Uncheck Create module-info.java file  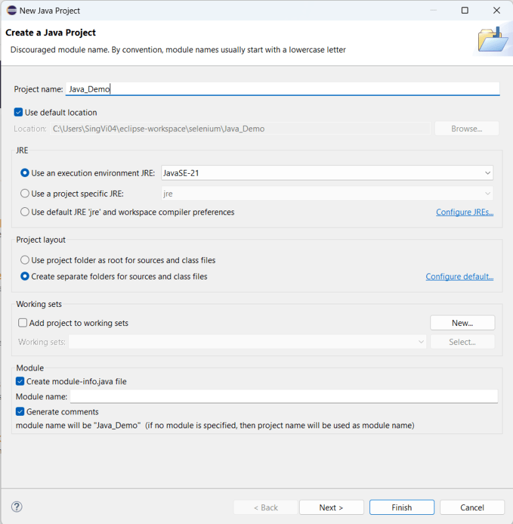tap(20, 381)
